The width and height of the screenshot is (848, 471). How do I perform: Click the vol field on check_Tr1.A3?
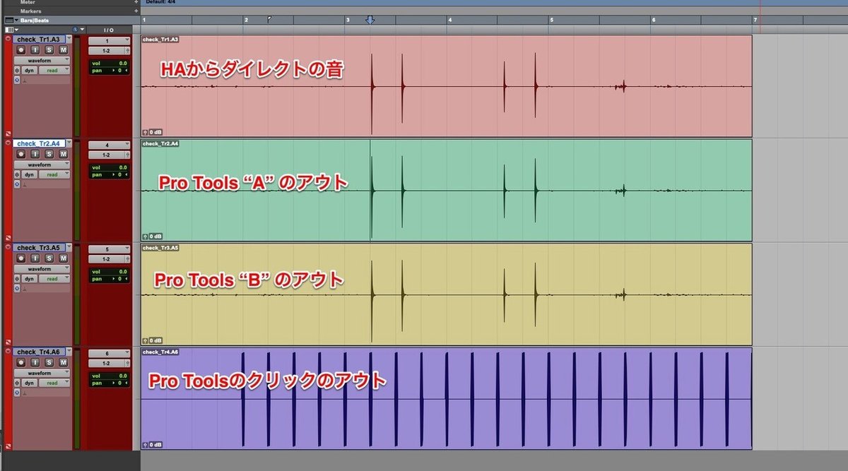[110, 63]
